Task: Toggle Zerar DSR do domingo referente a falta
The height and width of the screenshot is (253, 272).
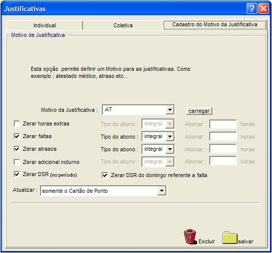Action: pyautogui.click(x=105, y=175)
